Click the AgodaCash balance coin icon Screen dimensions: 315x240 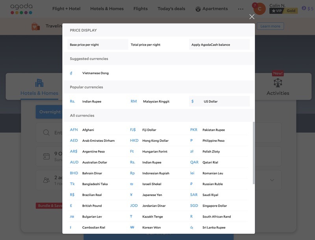pos(304,8)
